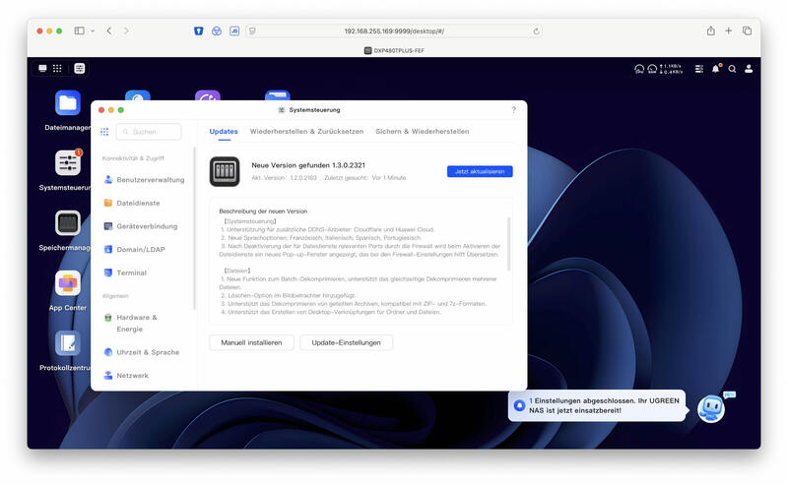Image resolution: width=788 pixels, height=485 pixels.
Task: Click the release notes scrollbar
Action: click(508, 244)
